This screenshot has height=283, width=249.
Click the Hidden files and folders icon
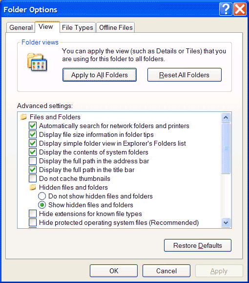click(x=33, y=187)
